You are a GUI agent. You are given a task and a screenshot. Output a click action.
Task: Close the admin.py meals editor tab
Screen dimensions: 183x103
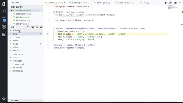click(x=65, y=3)
